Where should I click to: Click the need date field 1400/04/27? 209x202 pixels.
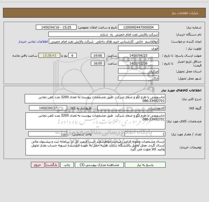coord(48,108)
